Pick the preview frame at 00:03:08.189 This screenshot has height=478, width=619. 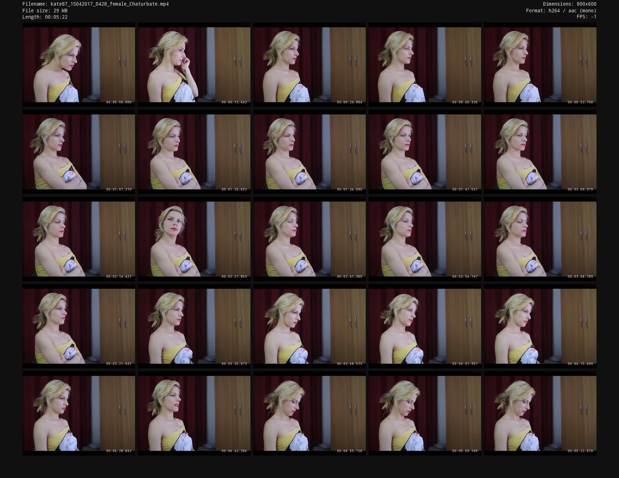tap(540, 239)
